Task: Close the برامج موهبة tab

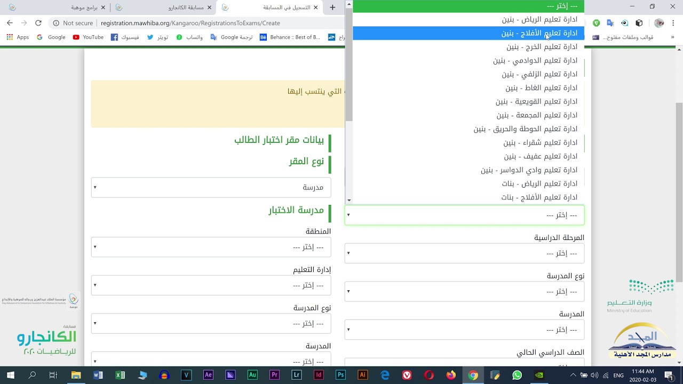Action: coord(104,7)
